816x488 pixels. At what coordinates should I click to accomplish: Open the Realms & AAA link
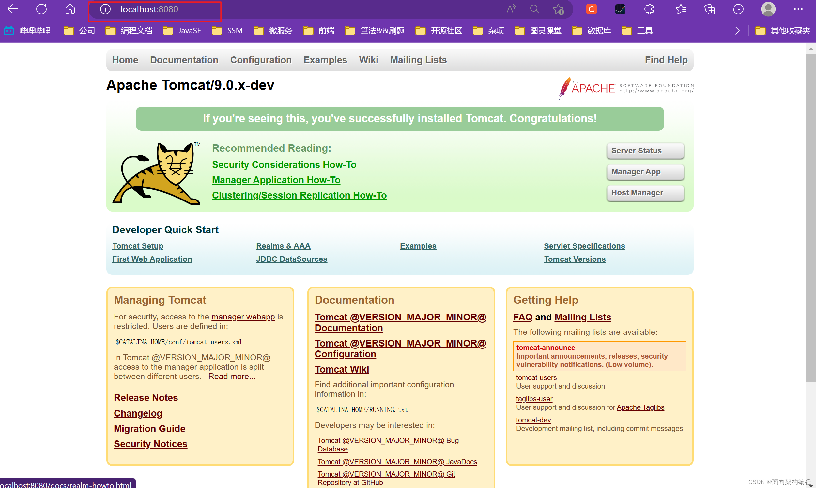tap(283, 246)
